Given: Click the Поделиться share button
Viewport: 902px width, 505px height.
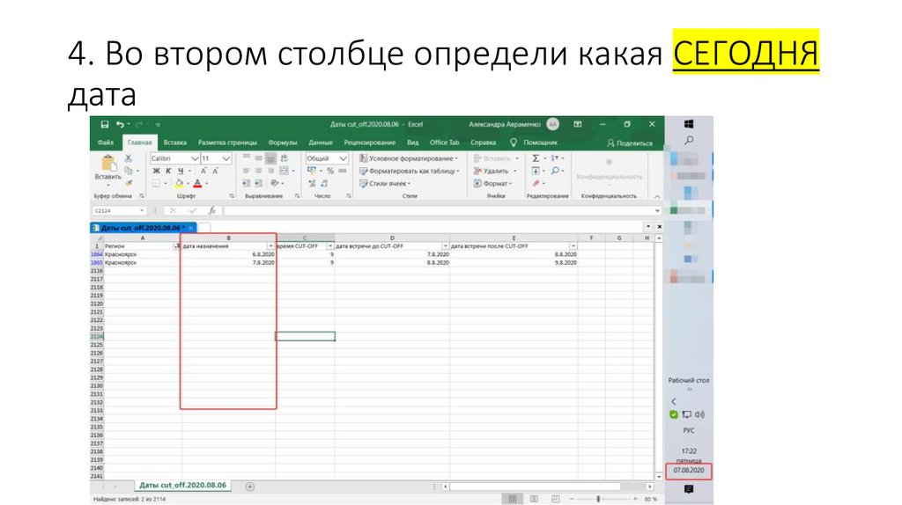Looking at the screenshot, I should coord(630,143).
